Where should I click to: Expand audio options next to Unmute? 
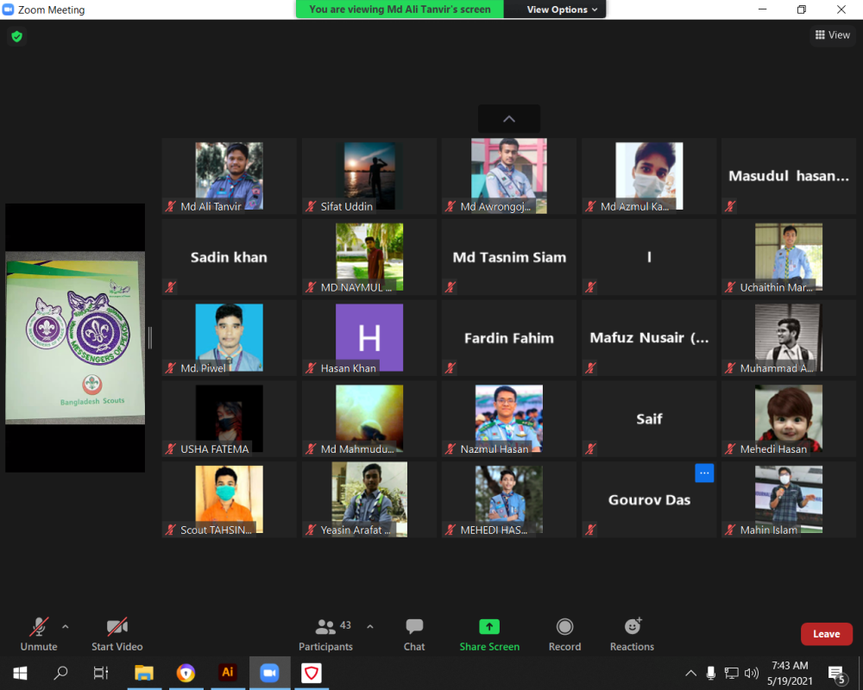(65, 627)
